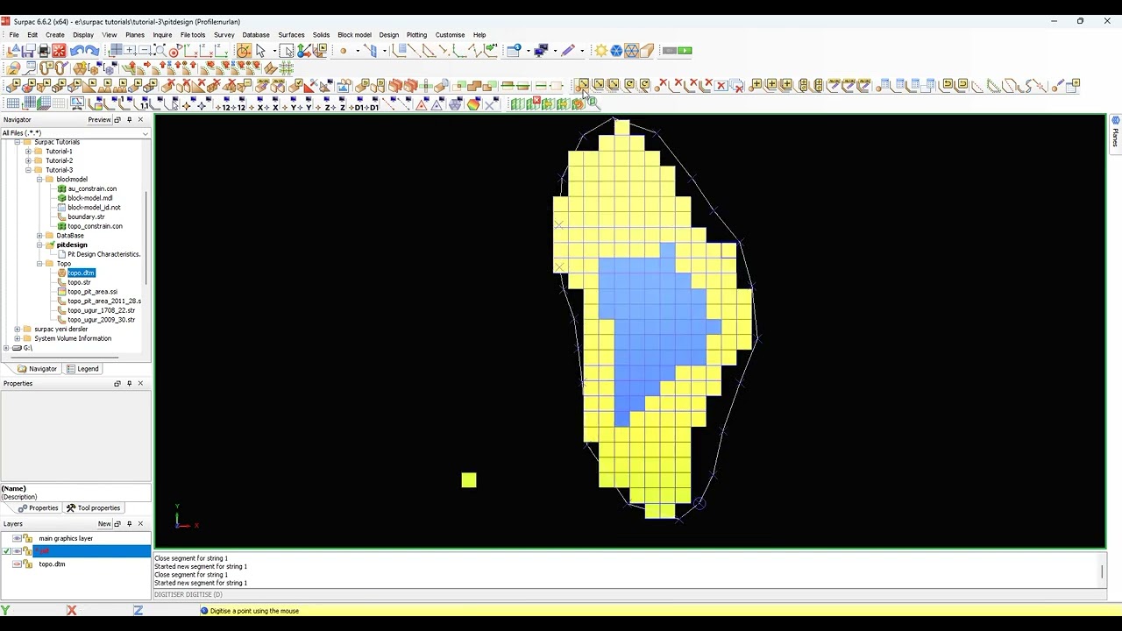
Task: Collapse the blockmodel folder
Action: click(39, 180)
